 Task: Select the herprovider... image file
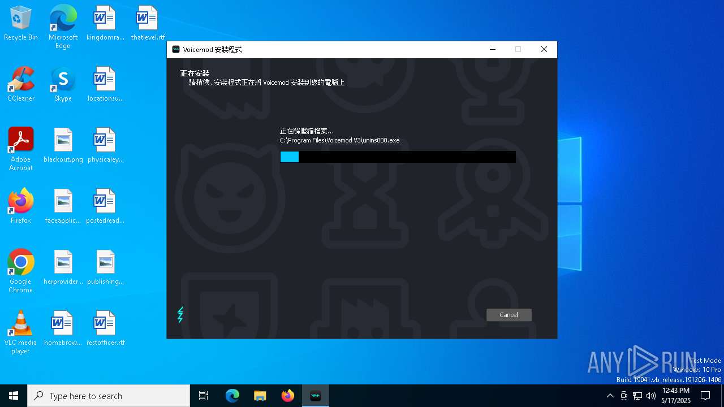click(63, 268)
